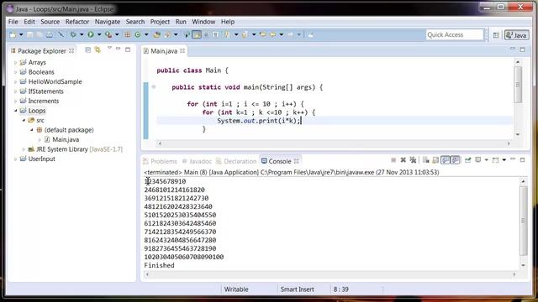Click the Terminate stop square in Console

point(393,160)
